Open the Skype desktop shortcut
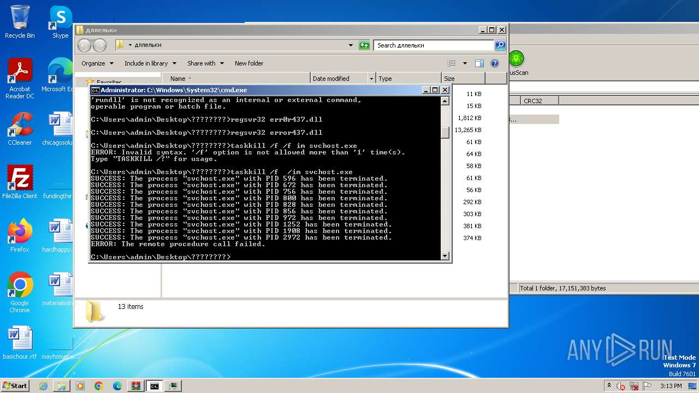This screenshot has height=393, width=699. coord(60,22)
